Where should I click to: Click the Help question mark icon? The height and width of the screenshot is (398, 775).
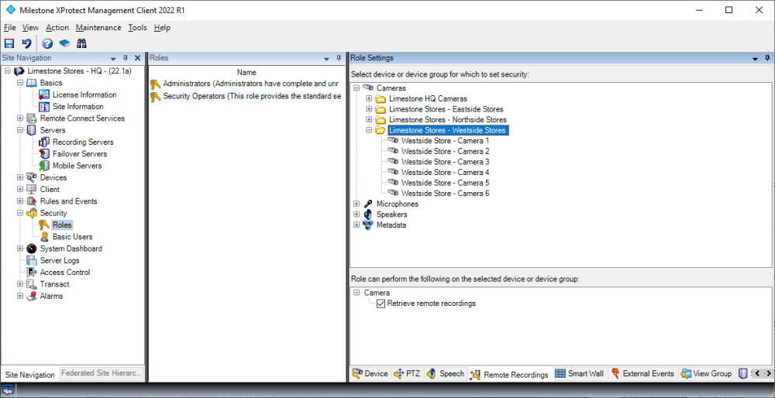coord(47,43)
